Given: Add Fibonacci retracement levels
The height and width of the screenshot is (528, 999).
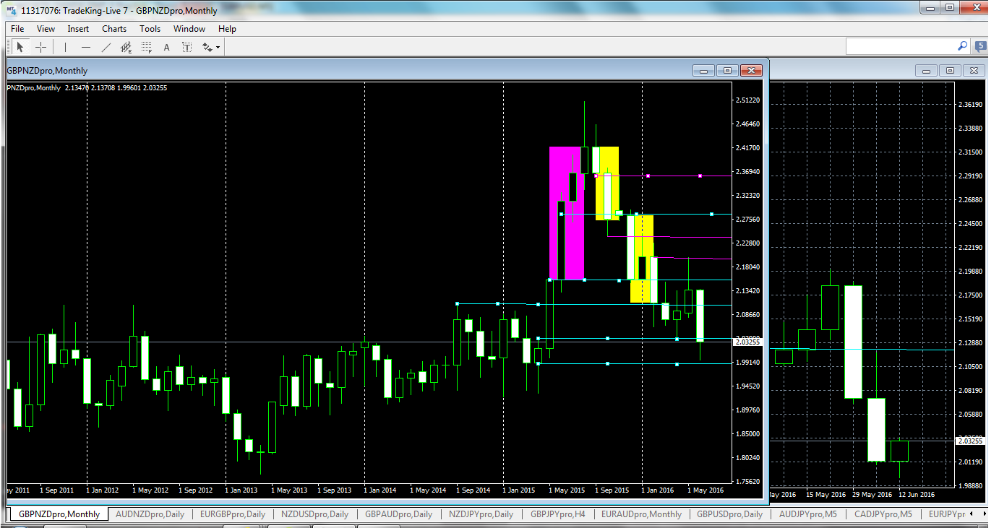Looking at the screenshot, I should [x=146, y=46].
